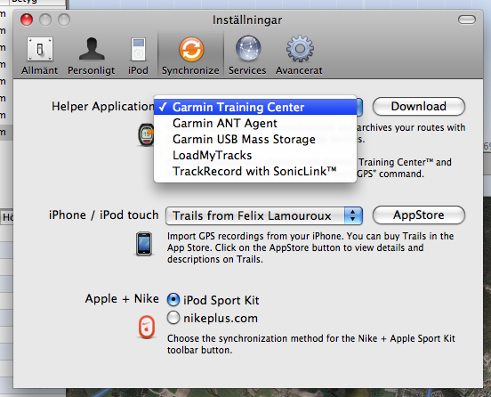Screen dimensions: 491x397
Task: Click the Garmin watch icon
Action: (x=146, y=134)
